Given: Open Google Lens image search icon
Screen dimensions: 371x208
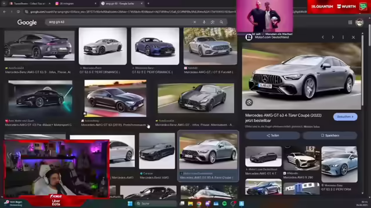Looking at the screenshot, I should (213, 22).
